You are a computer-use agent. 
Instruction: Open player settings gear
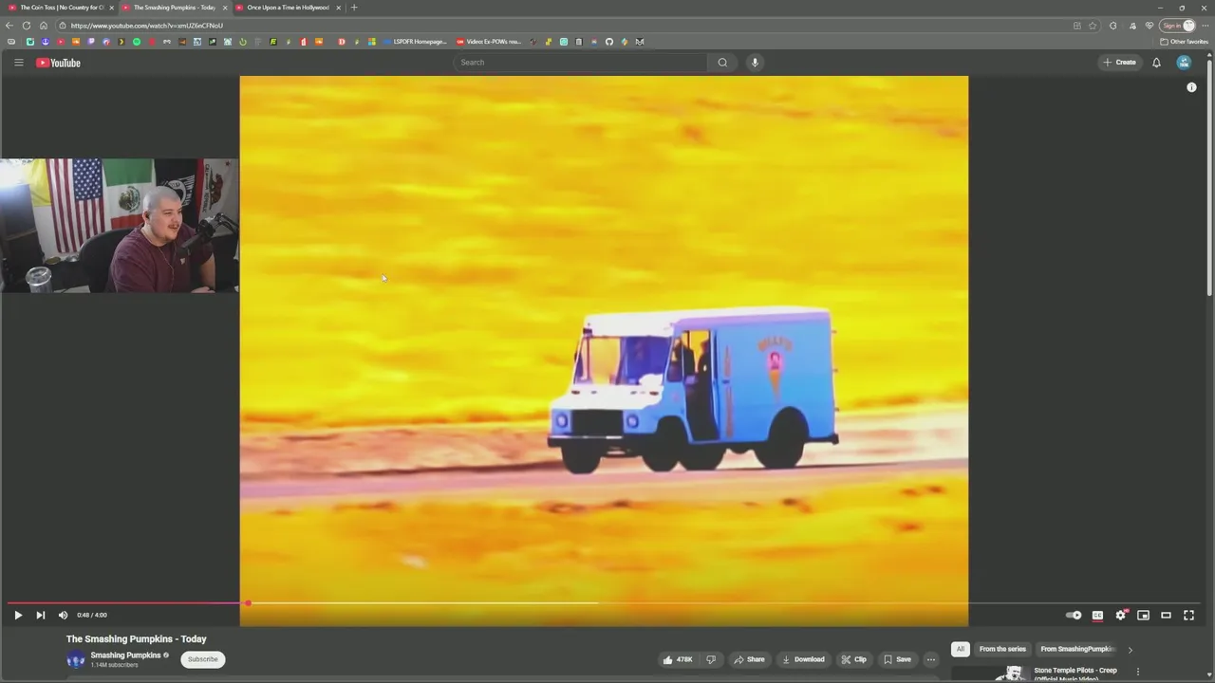(1121, 615)
